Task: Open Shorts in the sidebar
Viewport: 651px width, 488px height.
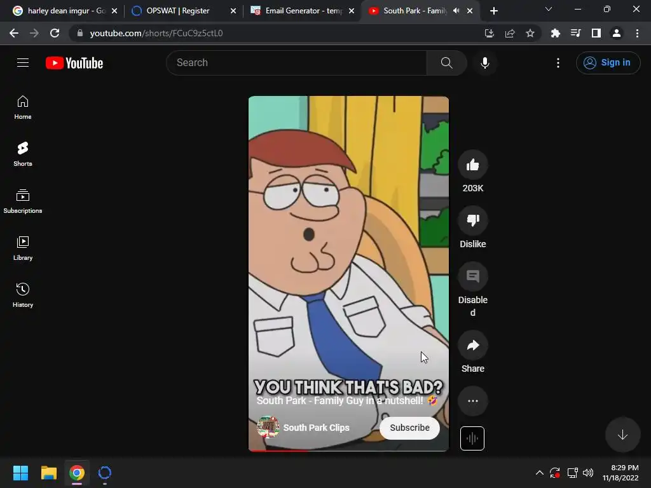Action: click(x=23, y=154)
